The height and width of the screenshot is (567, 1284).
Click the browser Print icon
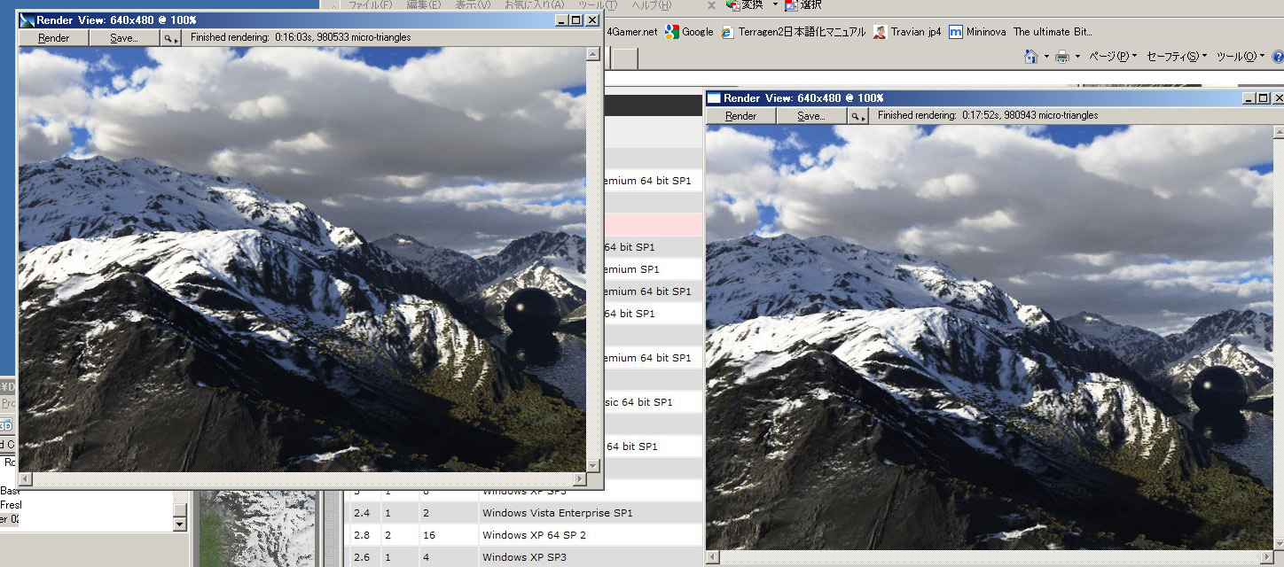pyautogui.click(x=1063, y=57)
